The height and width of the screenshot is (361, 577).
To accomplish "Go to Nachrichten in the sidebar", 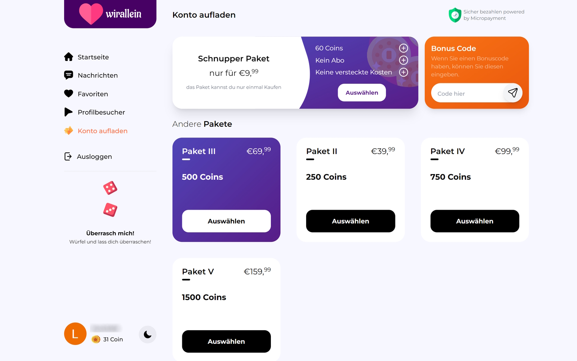I will [98, 75].
